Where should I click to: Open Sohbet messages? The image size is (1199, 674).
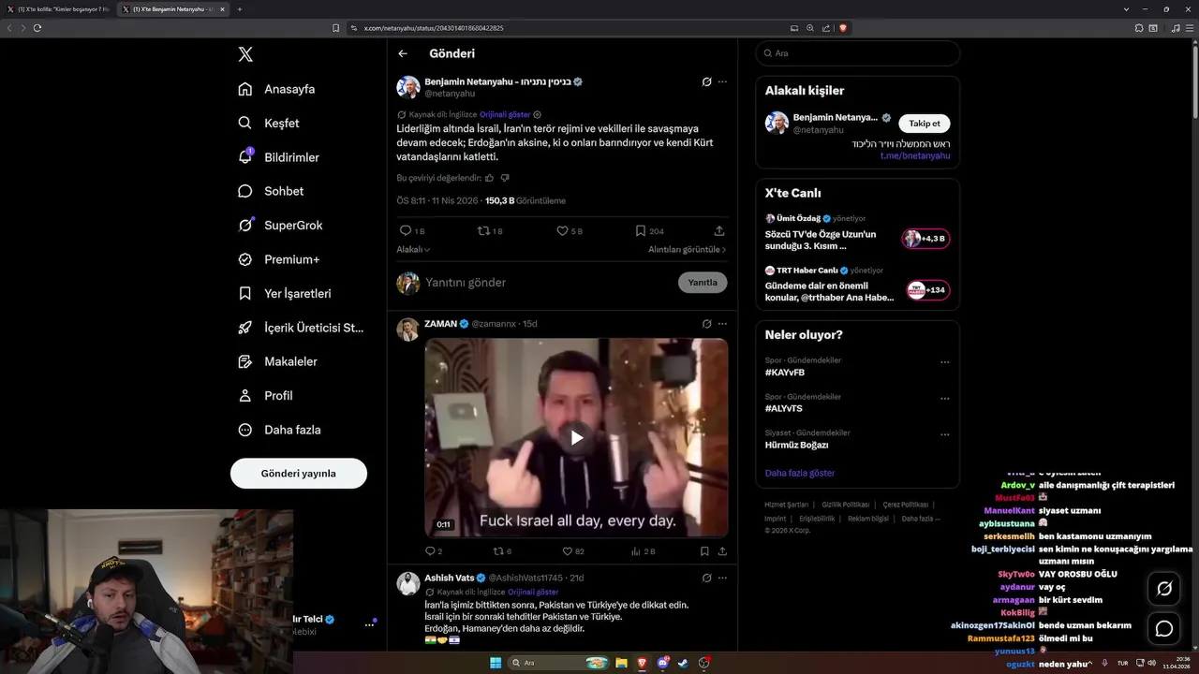(271, 191)
